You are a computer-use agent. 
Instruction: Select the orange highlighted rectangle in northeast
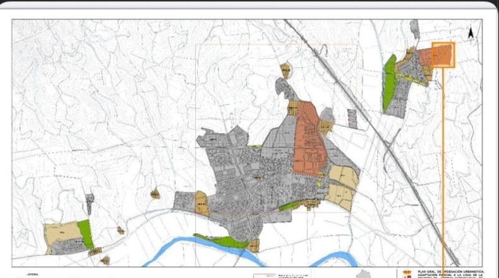tap(443, 55)
